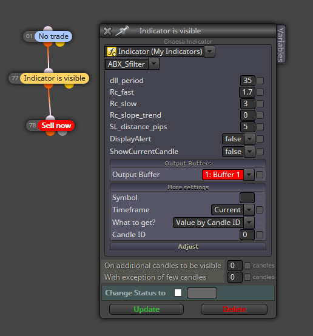This screenshot has width=313, height=336.
Task: Click the function icon beside Indicator (My Indicators)
Action: 112,52
